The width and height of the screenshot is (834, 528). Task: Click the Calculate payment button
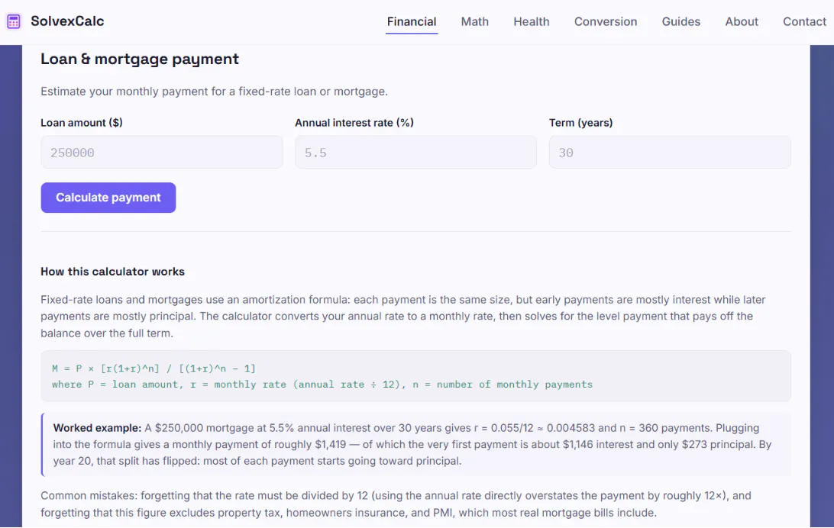click(x=108, y=198)
